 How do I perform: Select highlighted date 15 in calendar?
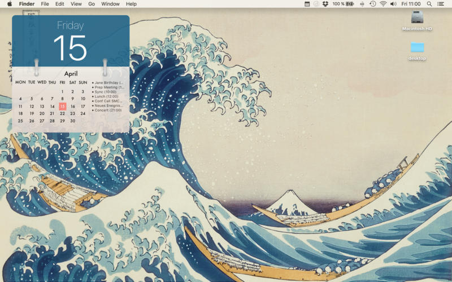tap(62, 106)
